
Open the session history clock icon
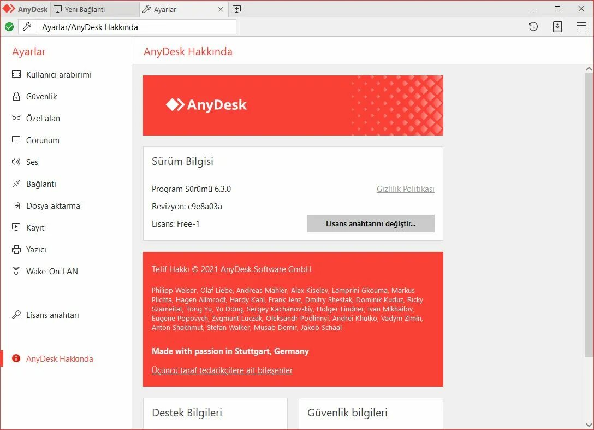[533, 27]
